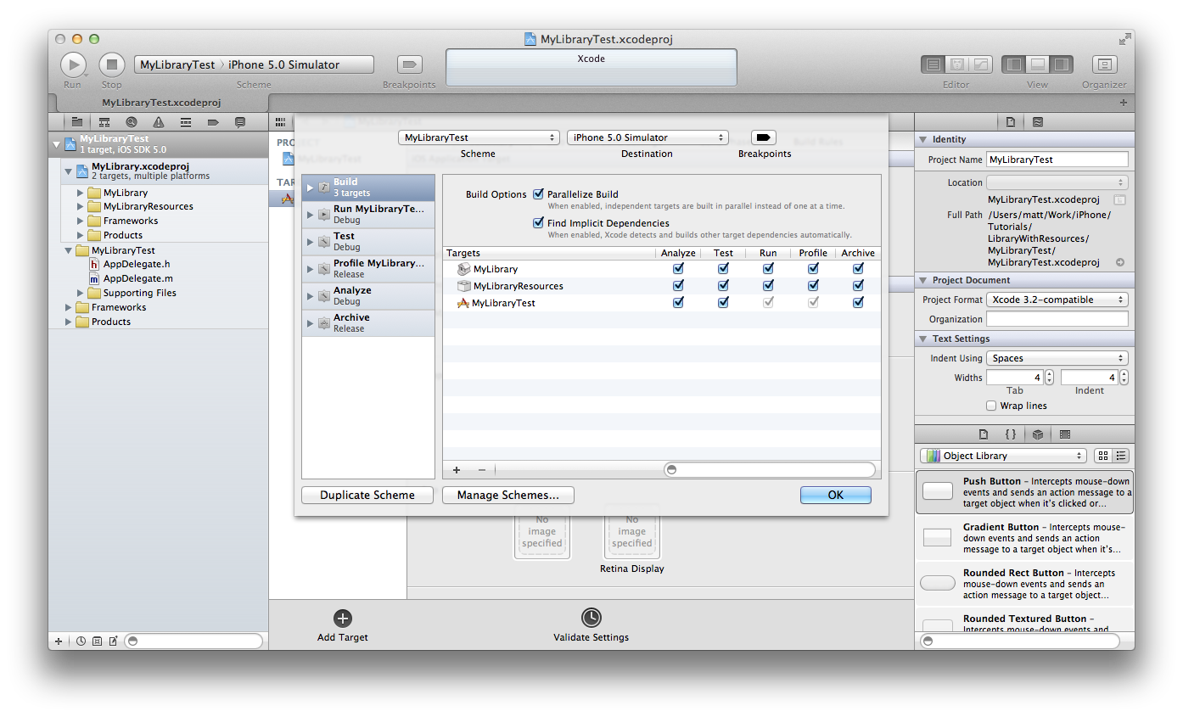Uncheck Profile for MyLibraryResources target
Image resolution: width=1183 pixels, height=717 pixels.
[x=813, y=285]
